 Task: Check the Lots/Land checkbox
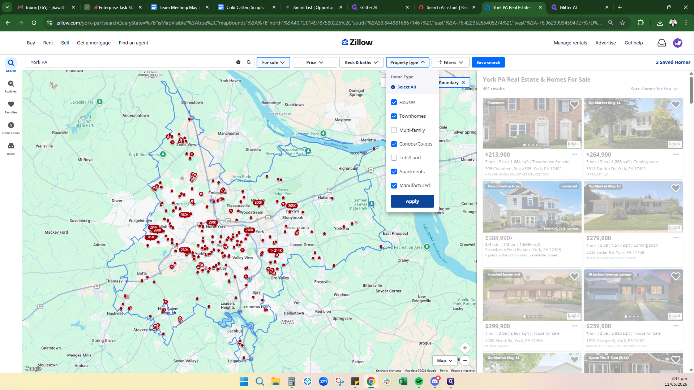click(x=394, y=158)
